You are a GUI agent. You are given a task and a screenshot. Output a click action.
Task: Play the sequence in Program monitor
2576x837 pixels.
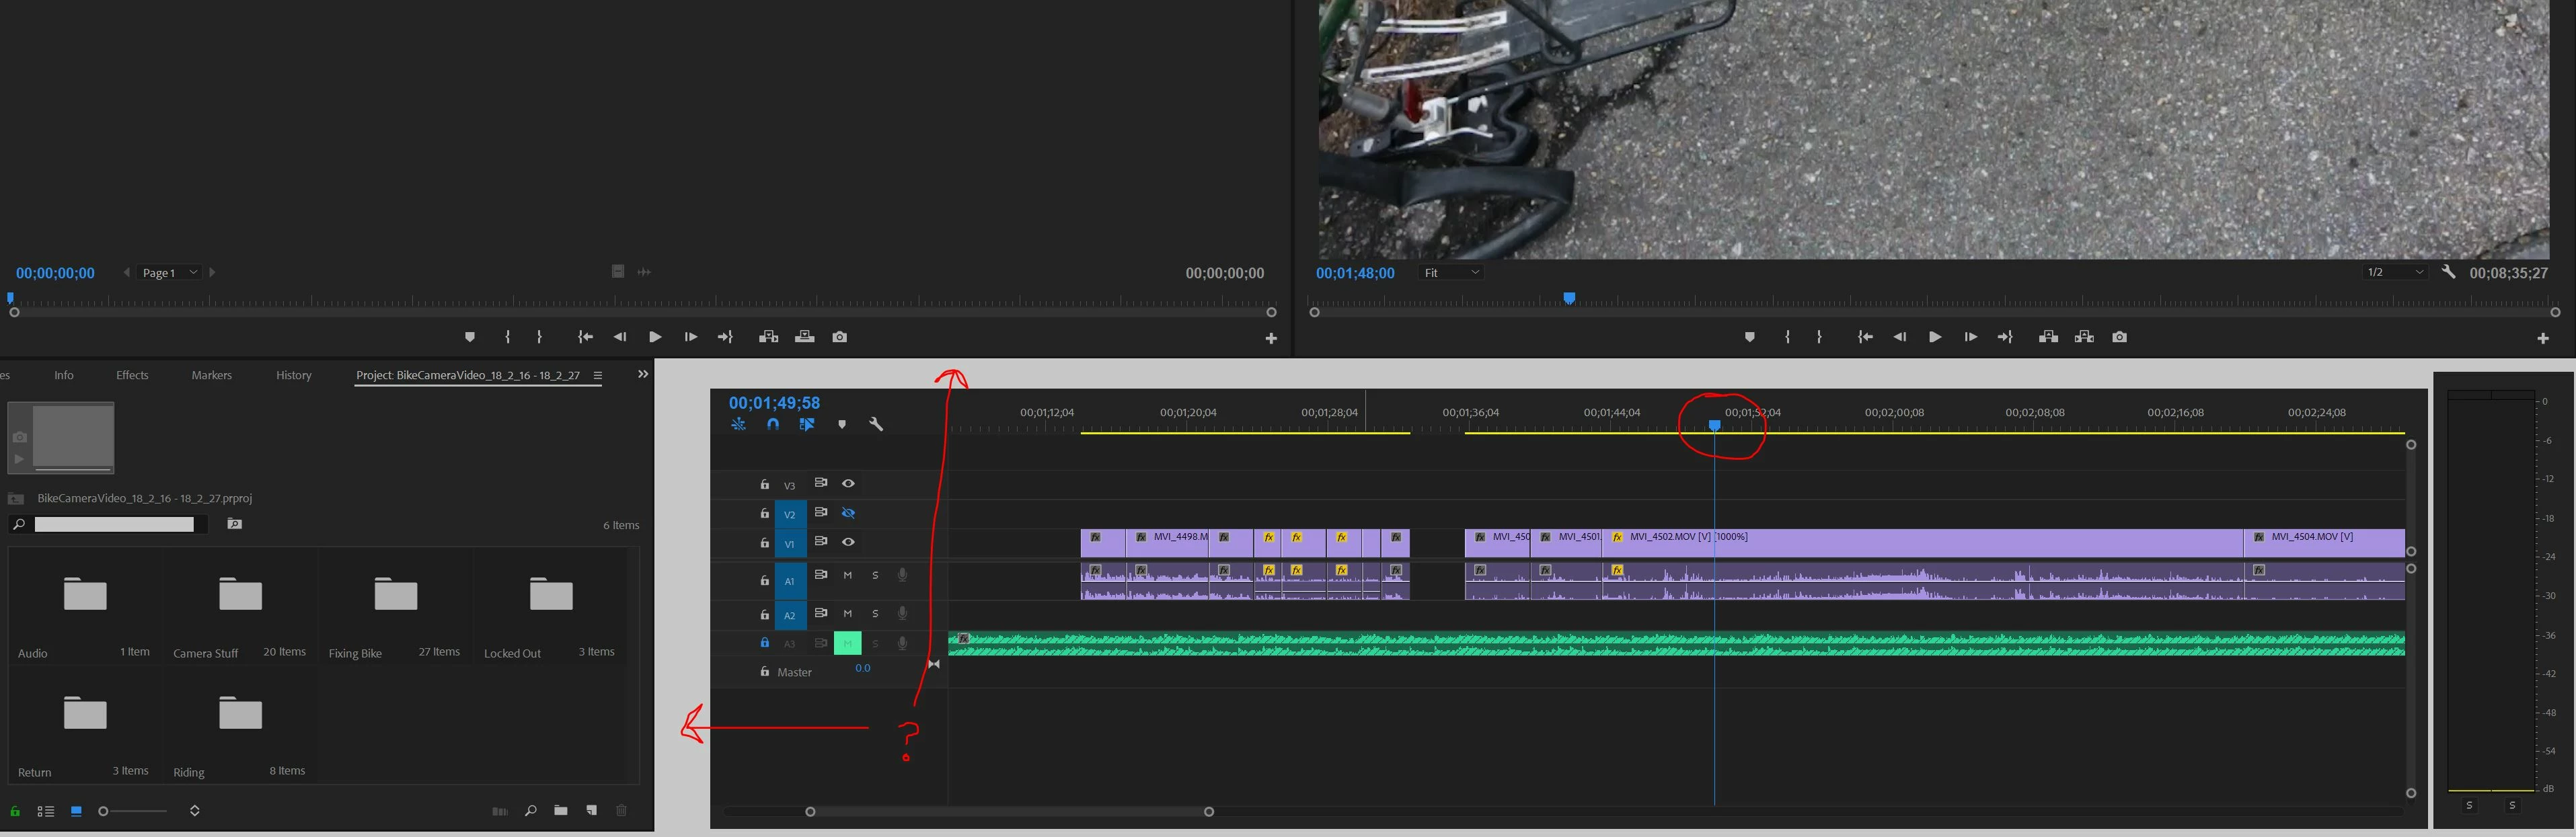coord(1935,337)
